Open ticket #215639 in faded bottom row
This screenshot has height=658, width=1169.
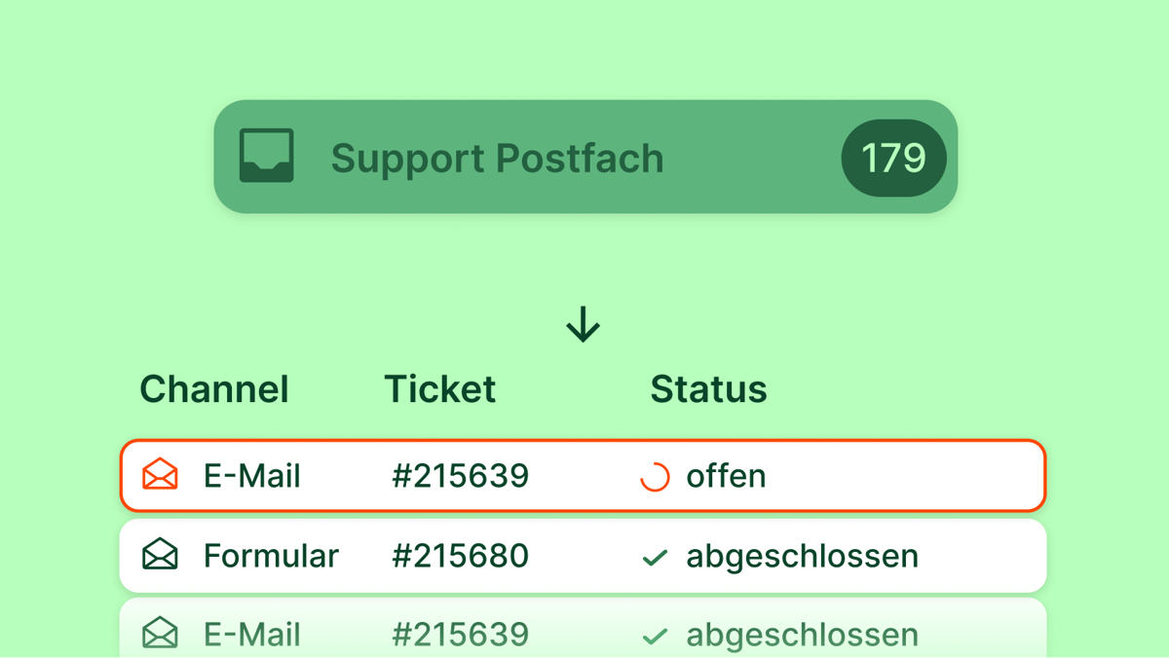coord(460,635)
